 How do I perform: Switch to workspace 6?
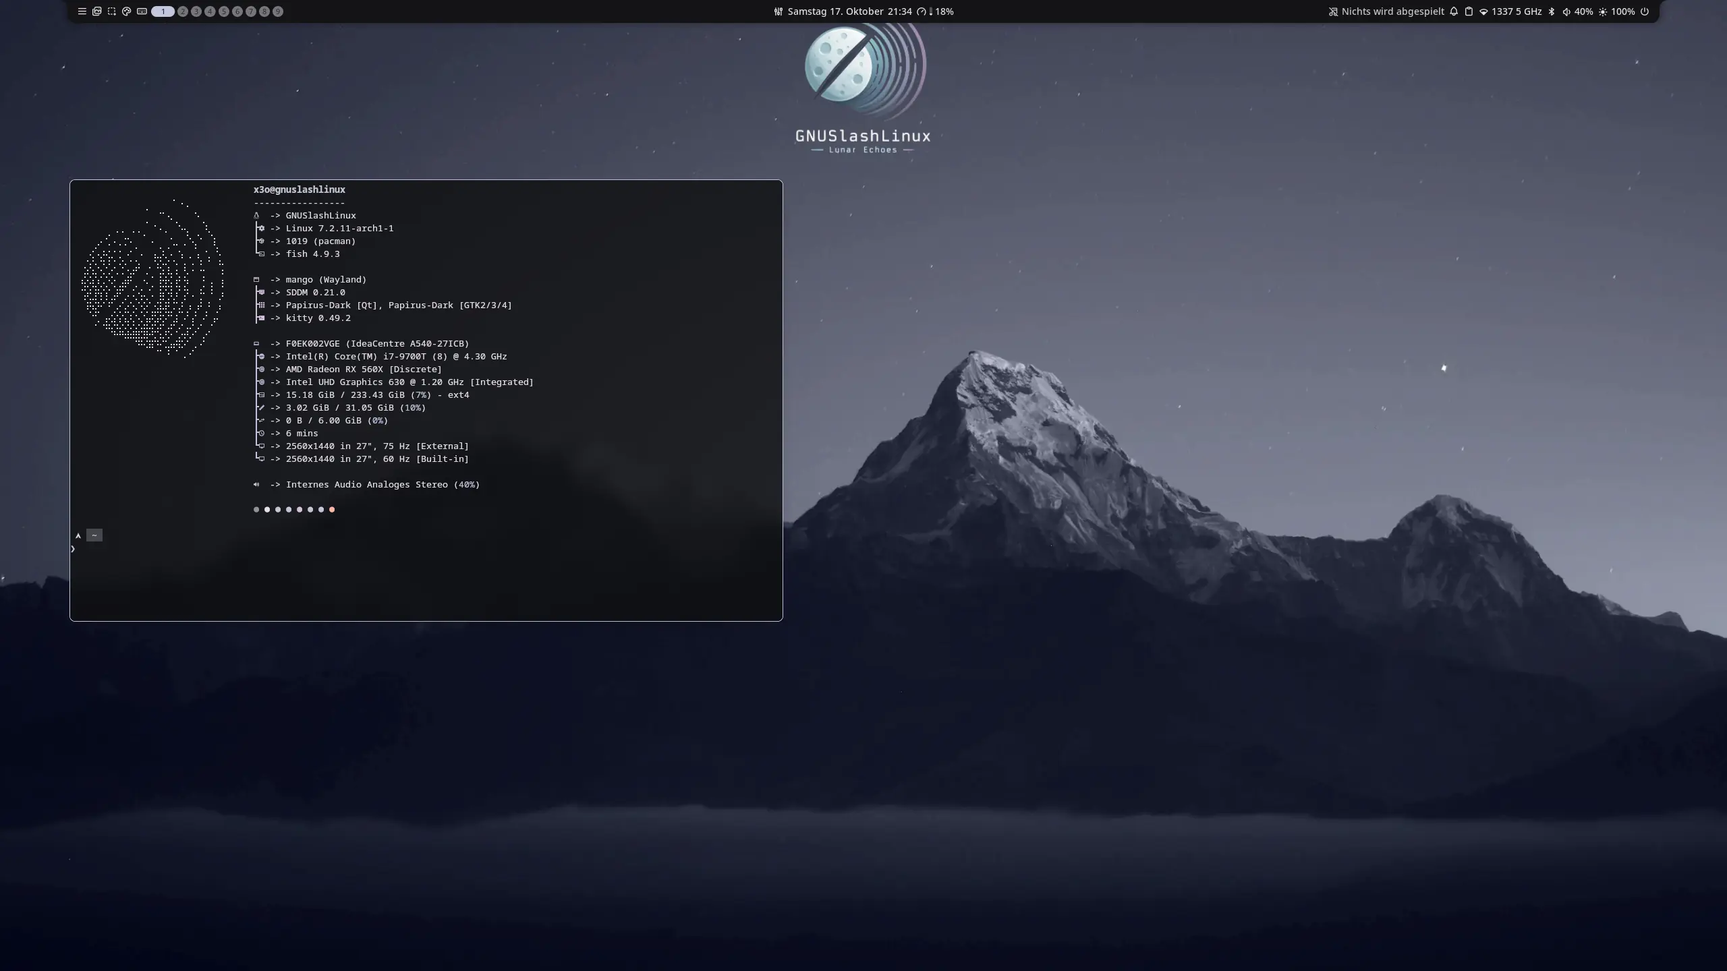(x=237, y=11)
